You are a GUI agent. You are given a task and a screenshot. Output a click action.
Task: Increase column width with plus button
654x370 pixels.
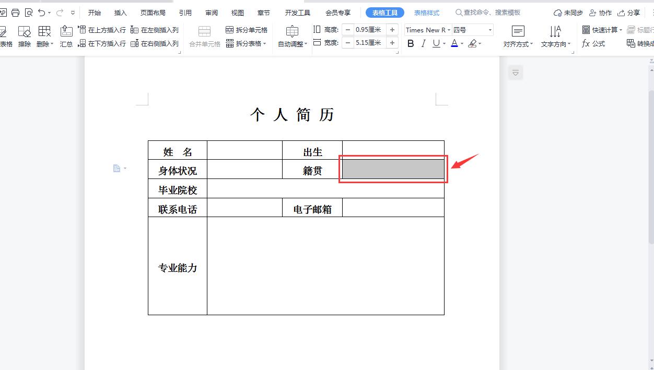(392, 43)
